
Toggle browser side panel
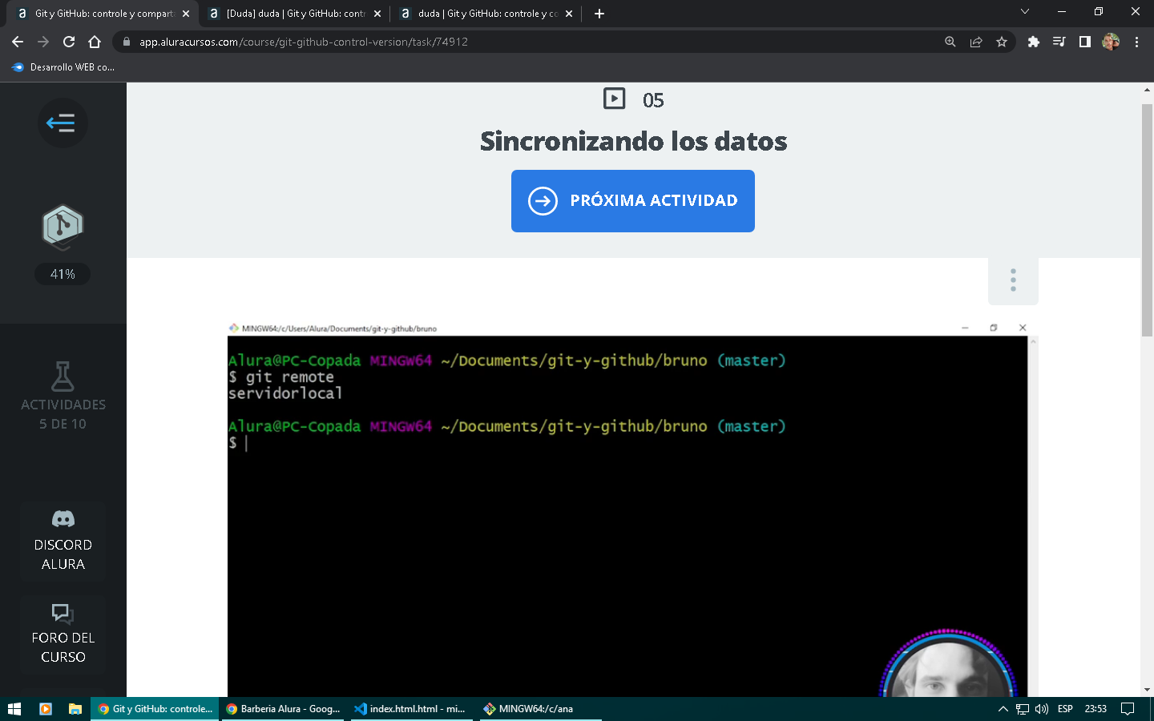(1085, 42)
